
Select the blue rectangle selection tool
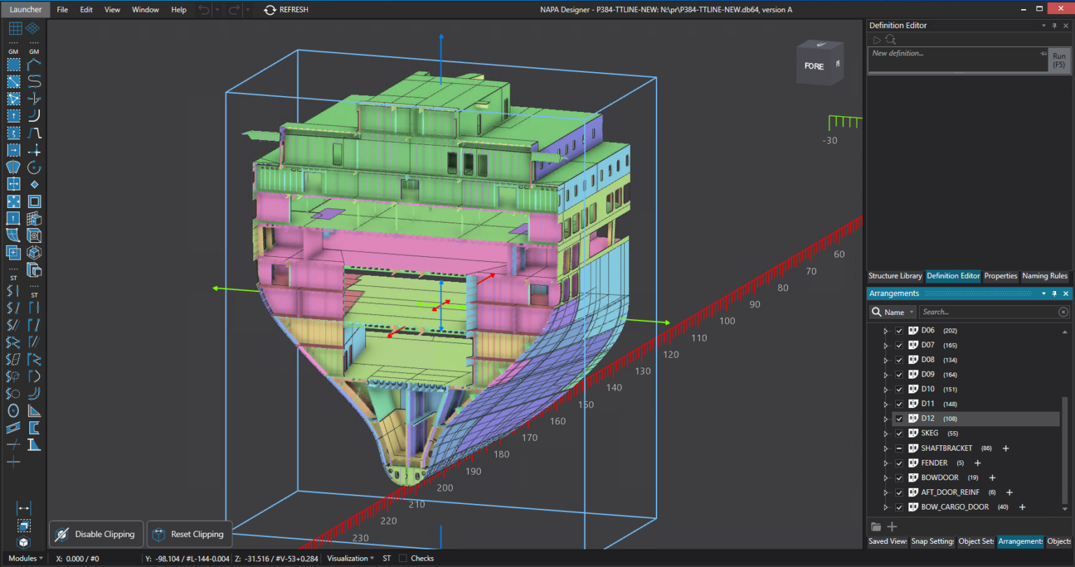[13, 64]
